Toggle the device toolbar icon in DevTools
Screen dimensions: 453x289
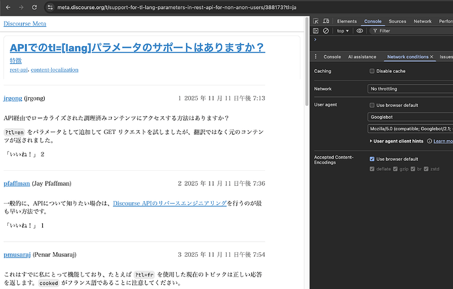coord(326,21)
